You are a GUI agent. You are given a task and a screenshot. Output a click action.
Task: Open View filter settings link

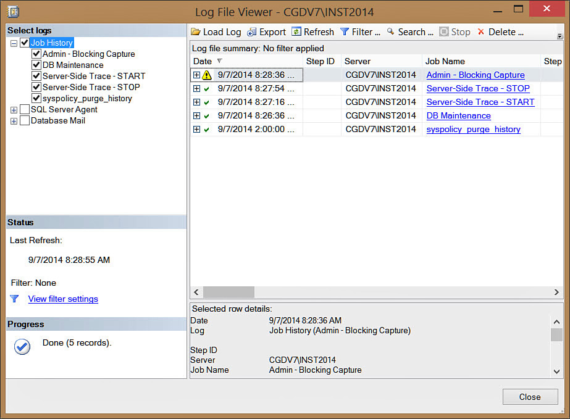coord(63,299)
